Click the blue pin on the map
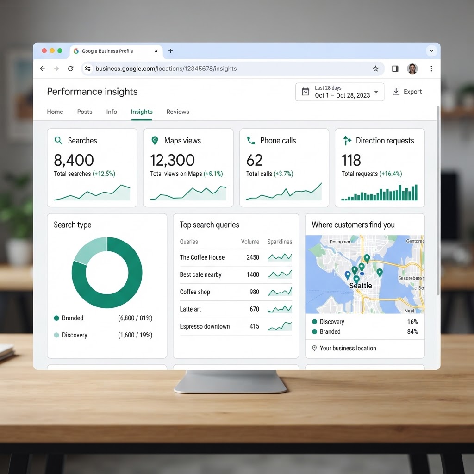This screenshot has height=474, width=474. [348, 275]
